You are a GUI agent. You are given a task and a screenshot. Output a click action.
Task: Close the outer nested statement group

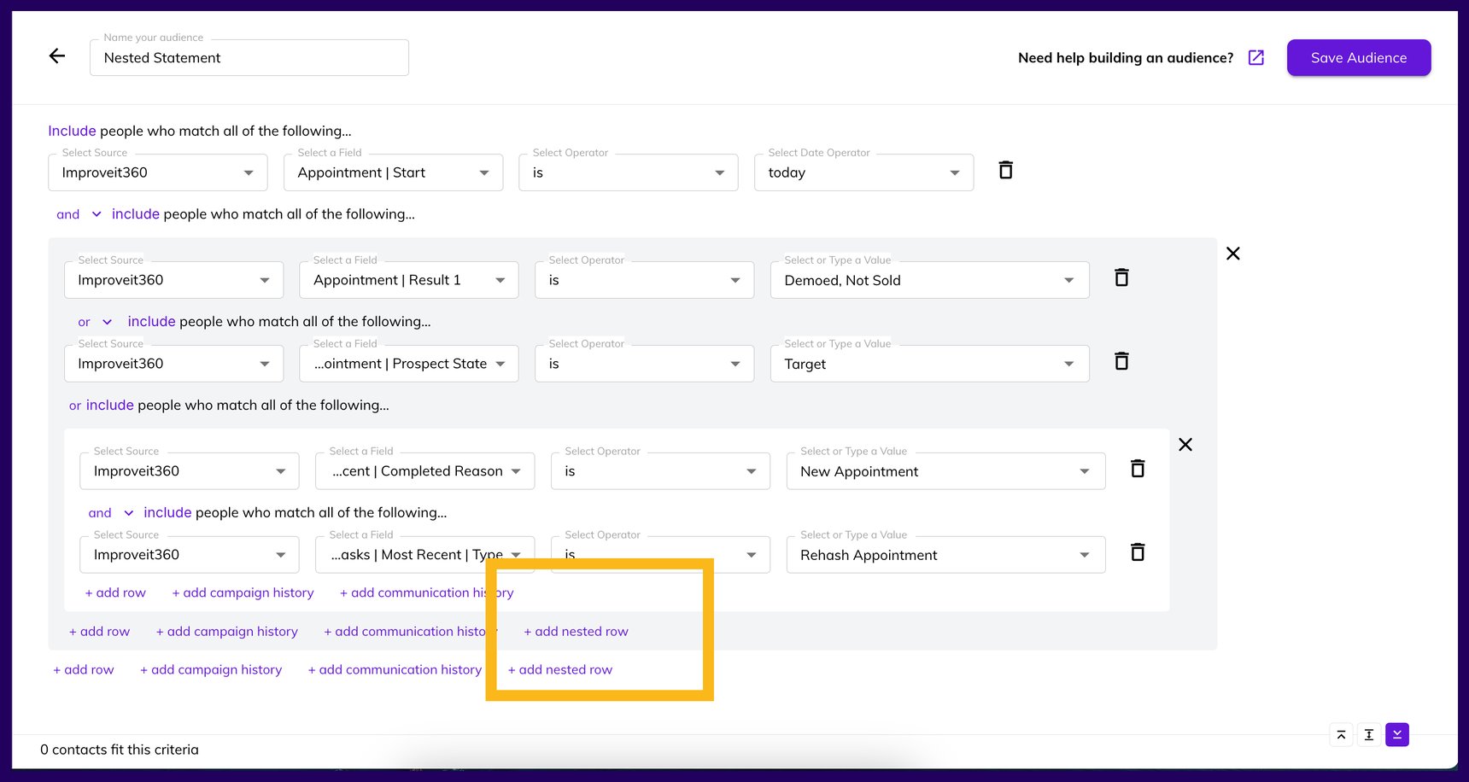(1232, 254)
